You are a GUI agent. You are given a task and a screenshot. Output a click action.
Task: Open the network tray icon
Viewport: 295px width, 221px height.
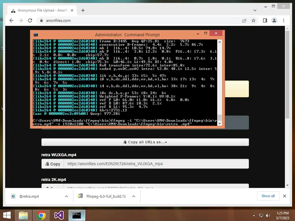click(261, 216)
